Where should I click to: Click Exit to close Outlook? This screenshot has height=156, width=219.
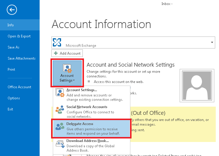10,109
